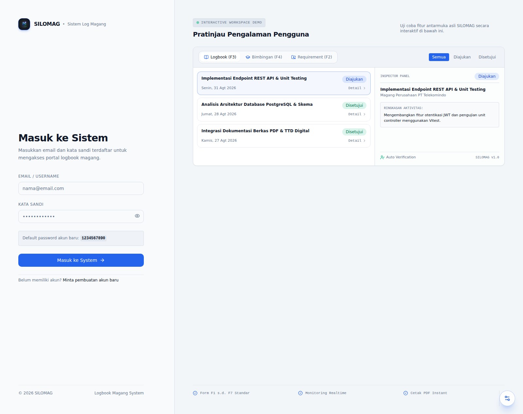Select the Implementasi Endpoint REST API card
Viewport: 523px width, 414px height.
click(284, 83)
